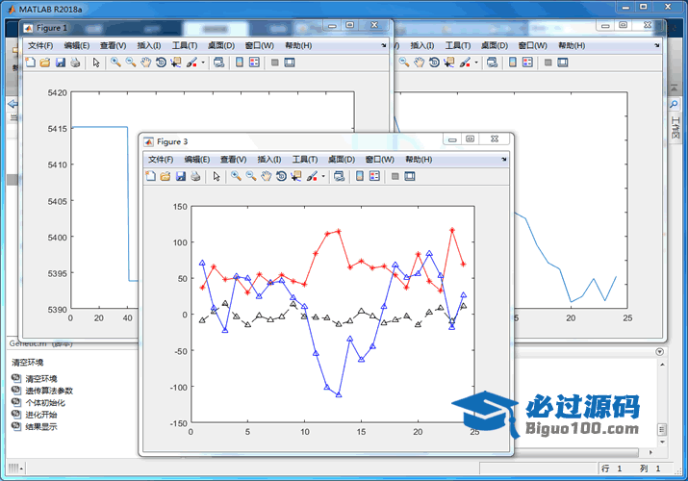Go to 进化开始 section
The height and width of the screenshot is (481, 688).
click(x=40, y=415)
